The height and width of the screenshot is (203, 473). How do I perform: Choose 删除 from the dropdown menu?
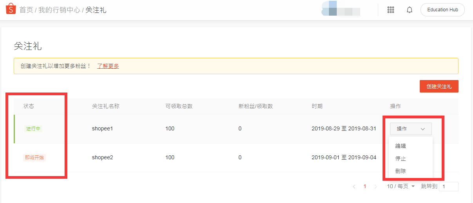tap(401, 171)
